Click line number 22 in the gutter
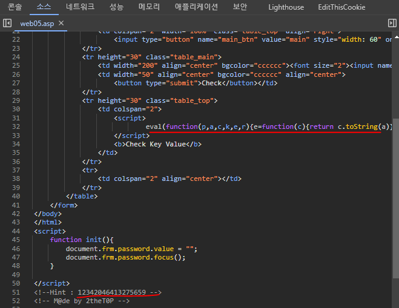The height and width of the screenshot is (308, 399). pyautogui.click(x=16, y=39)
